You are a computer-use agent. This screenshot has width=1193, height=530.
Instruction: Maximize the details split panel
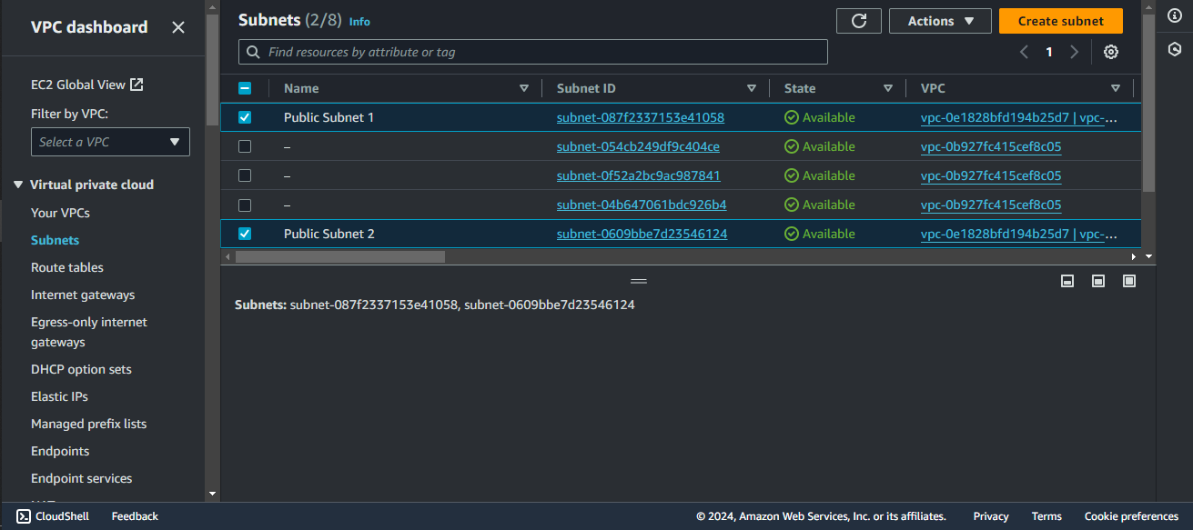1129,281
